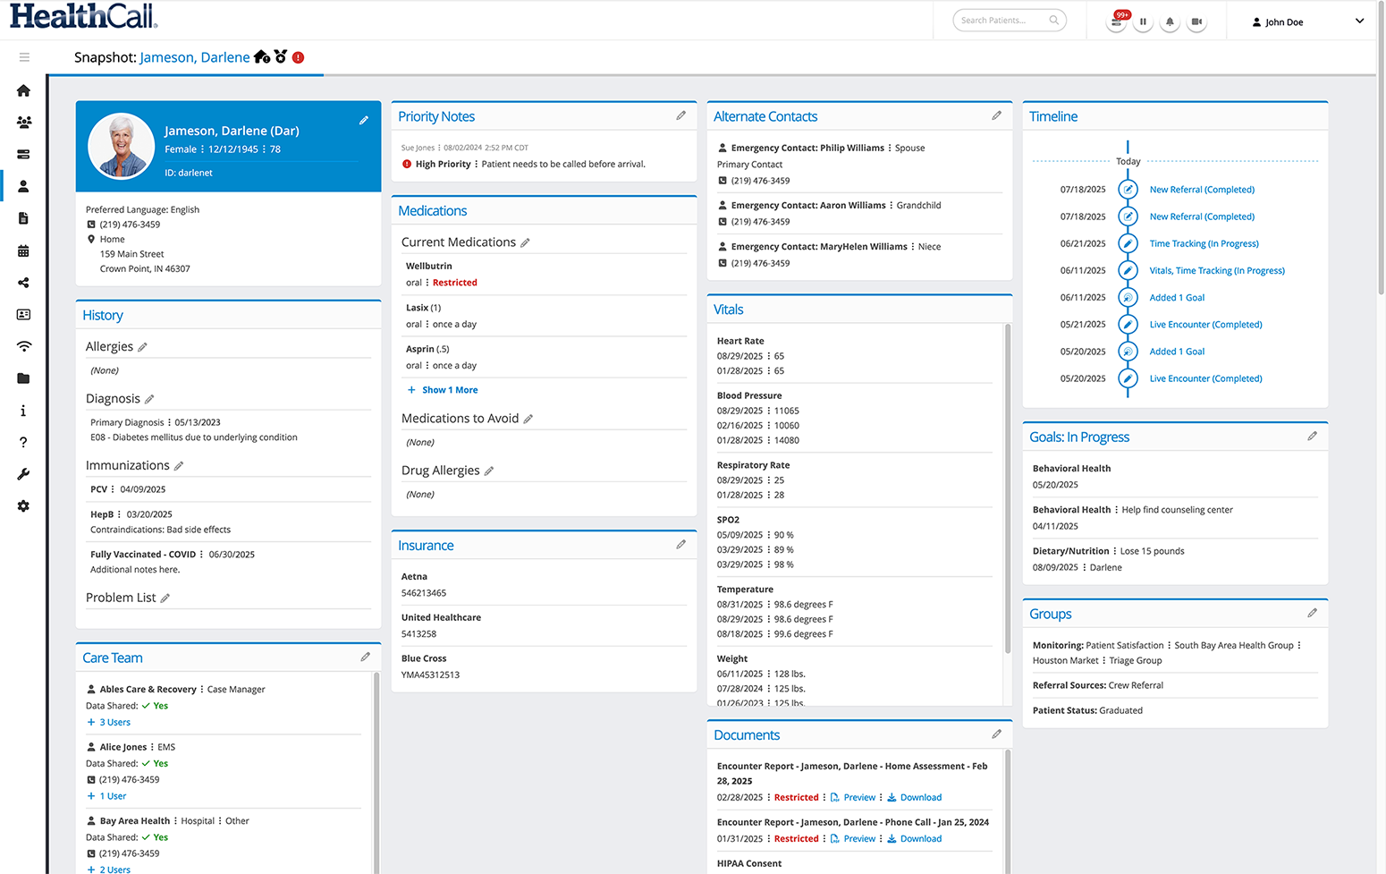Viewport: 1386px width, 874px height.
Task: Click the notifications bell icon
Action: point(1170,21)
